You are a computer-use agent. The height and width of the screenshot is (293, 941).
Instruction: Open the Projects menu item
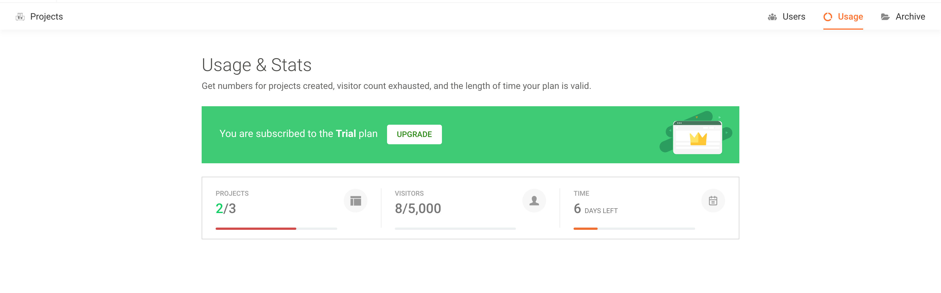click(46, 17)
